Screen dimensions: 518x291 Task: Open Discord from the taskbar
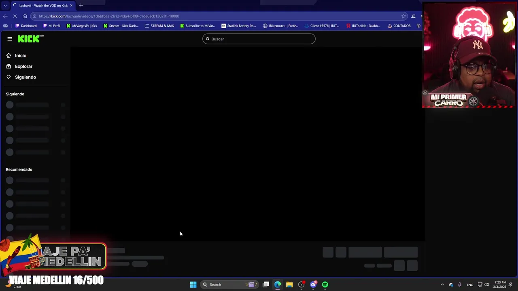pyautogui.click(x=313, y=285)
